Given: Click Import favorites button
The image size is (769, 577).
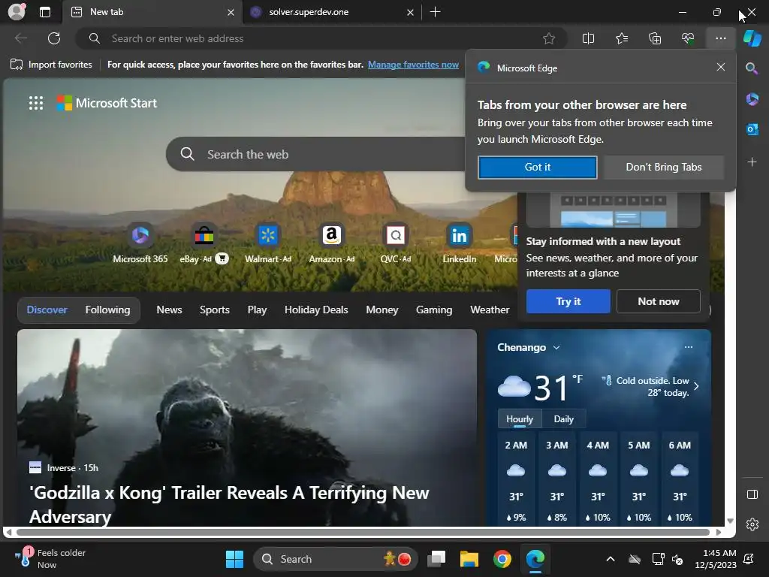Looking at the screenshot, I should (x=51, y=65).
